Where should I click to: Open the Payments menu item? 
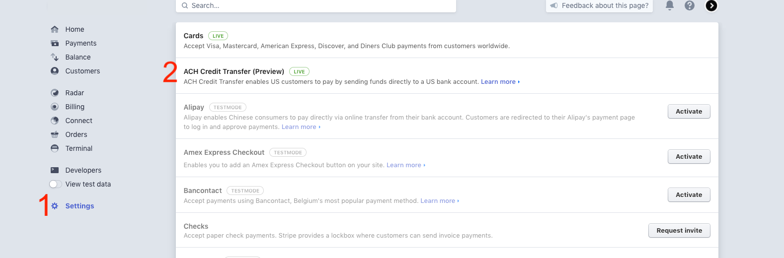point(81,43)
